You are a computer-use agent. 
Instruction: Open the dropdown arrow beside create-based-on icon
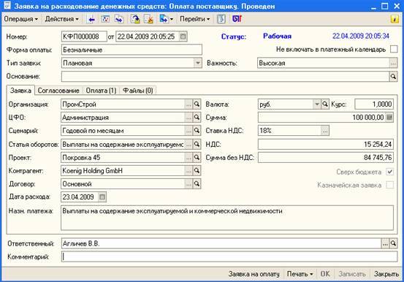click(x=172, y=19)
